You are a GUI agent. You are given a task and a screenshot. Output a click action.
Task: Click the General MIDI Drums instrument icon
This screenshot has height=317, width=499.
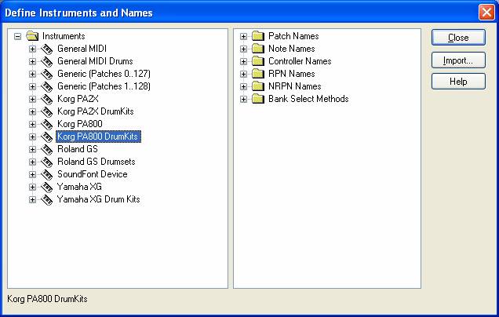(x=47, y=61)
